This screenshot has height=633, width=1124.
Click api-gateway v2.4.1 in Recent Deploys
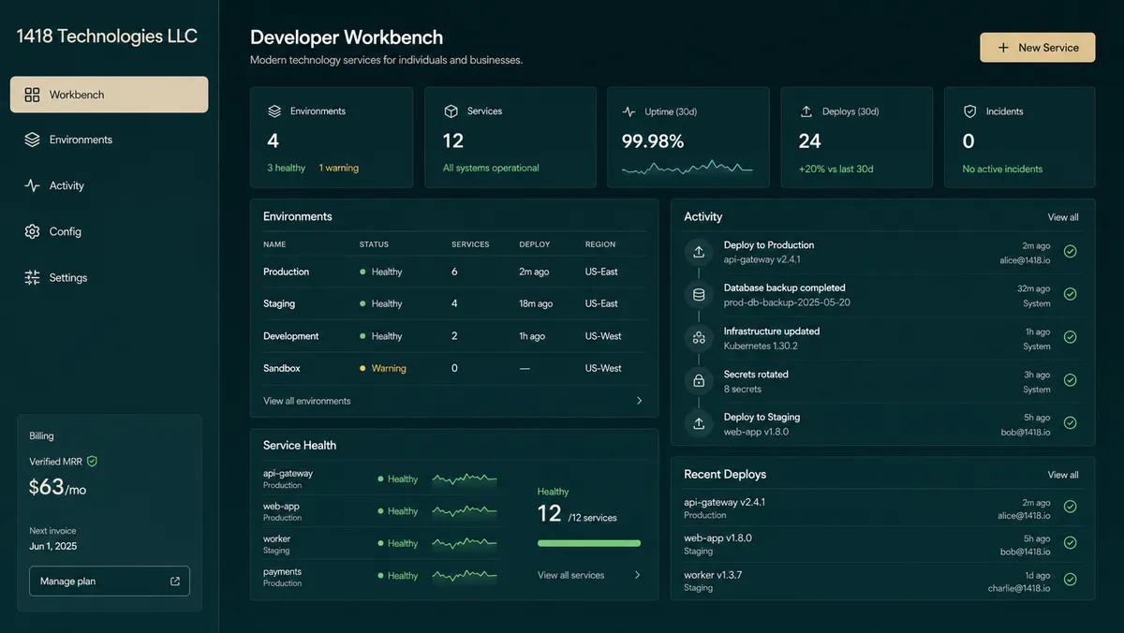click(x=724, y=502)
